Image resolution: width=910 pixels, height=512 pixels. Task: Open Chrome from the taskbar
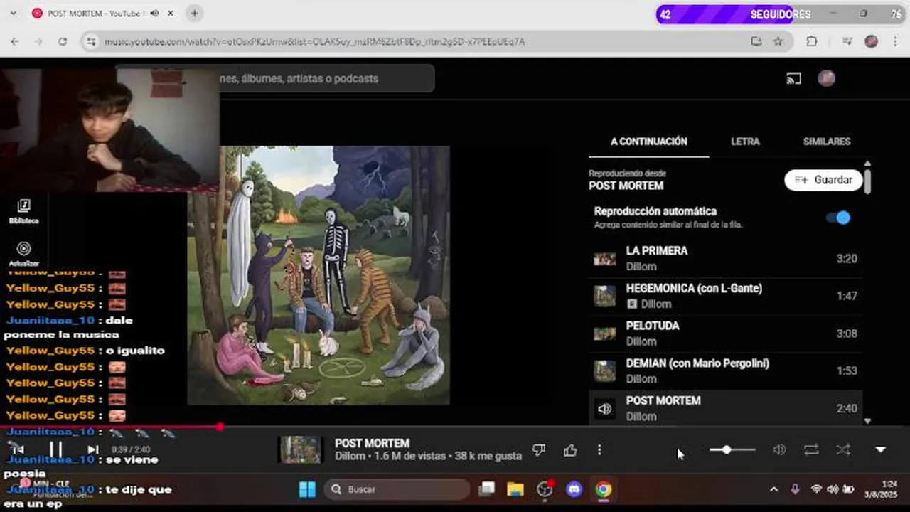click(603, 489)
